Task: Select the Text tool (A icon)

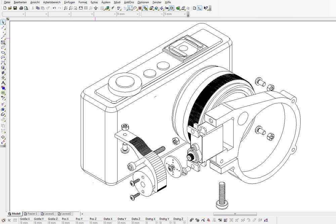Action: [3, 83]
